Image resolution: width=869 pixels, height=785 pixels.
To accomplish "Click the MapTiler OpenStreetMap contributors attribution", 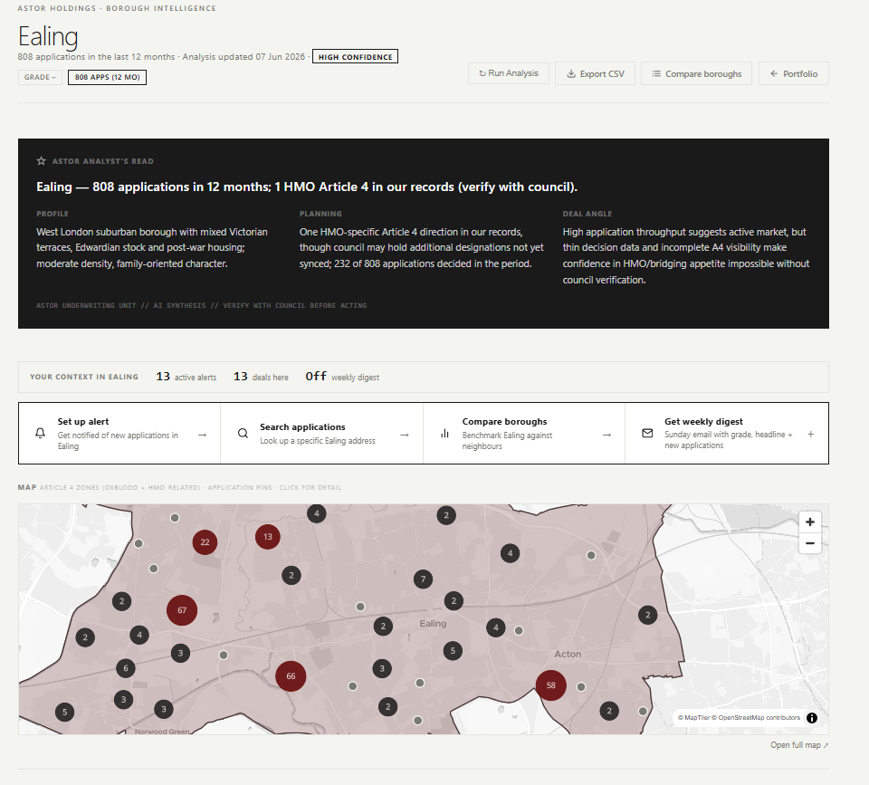I will point(739,718).
